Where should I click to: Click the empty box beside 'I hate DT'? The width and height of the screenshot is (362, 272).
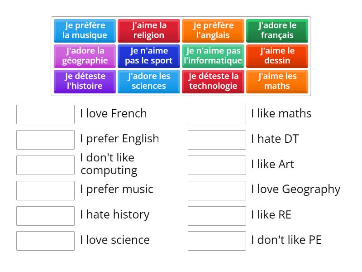(217, 140)
